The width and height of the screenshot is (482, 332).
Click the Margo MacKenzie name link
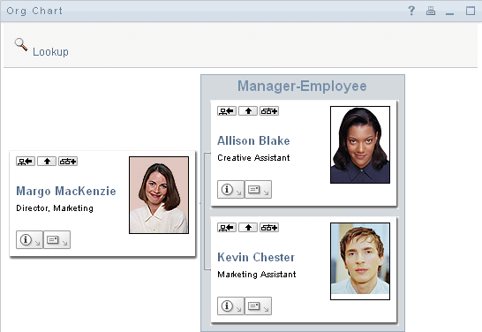[x=66, y=192]
